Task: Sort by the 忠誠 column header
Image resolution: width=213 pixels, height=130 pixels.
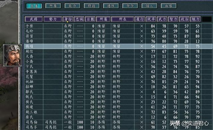Action: point(79,19)
